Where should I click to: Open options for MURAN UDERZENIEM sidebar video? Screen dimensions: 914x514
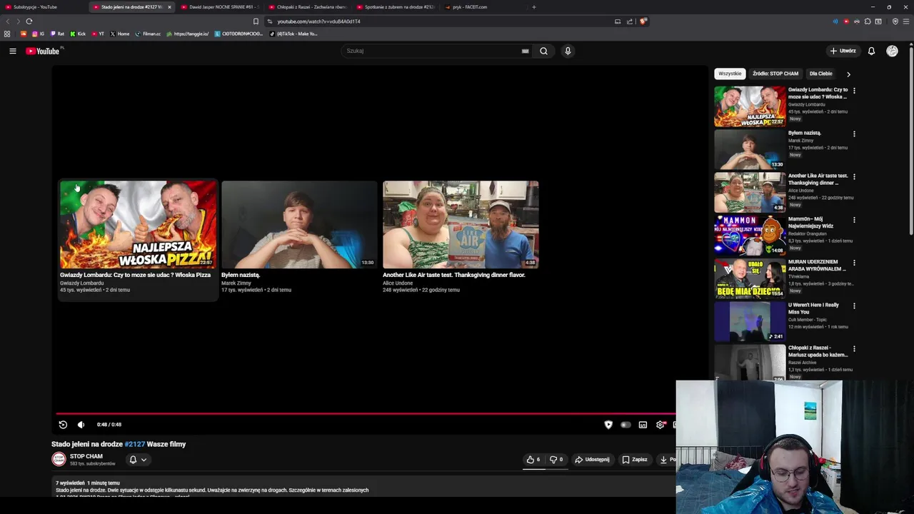pyautogui.click(x=854, y=263)
